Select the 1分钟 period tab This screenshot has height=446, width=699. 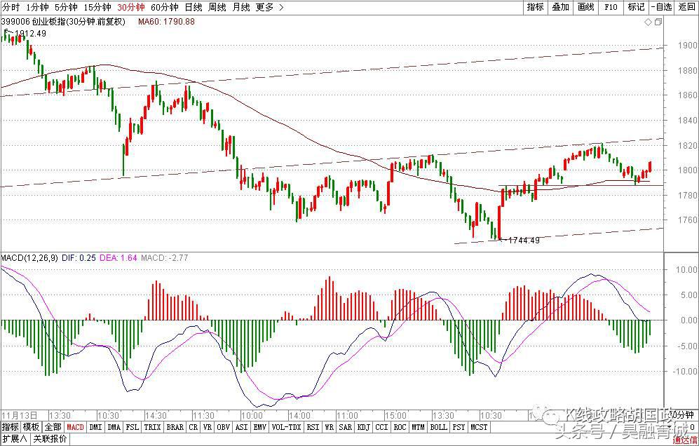[x=37, y=7]
